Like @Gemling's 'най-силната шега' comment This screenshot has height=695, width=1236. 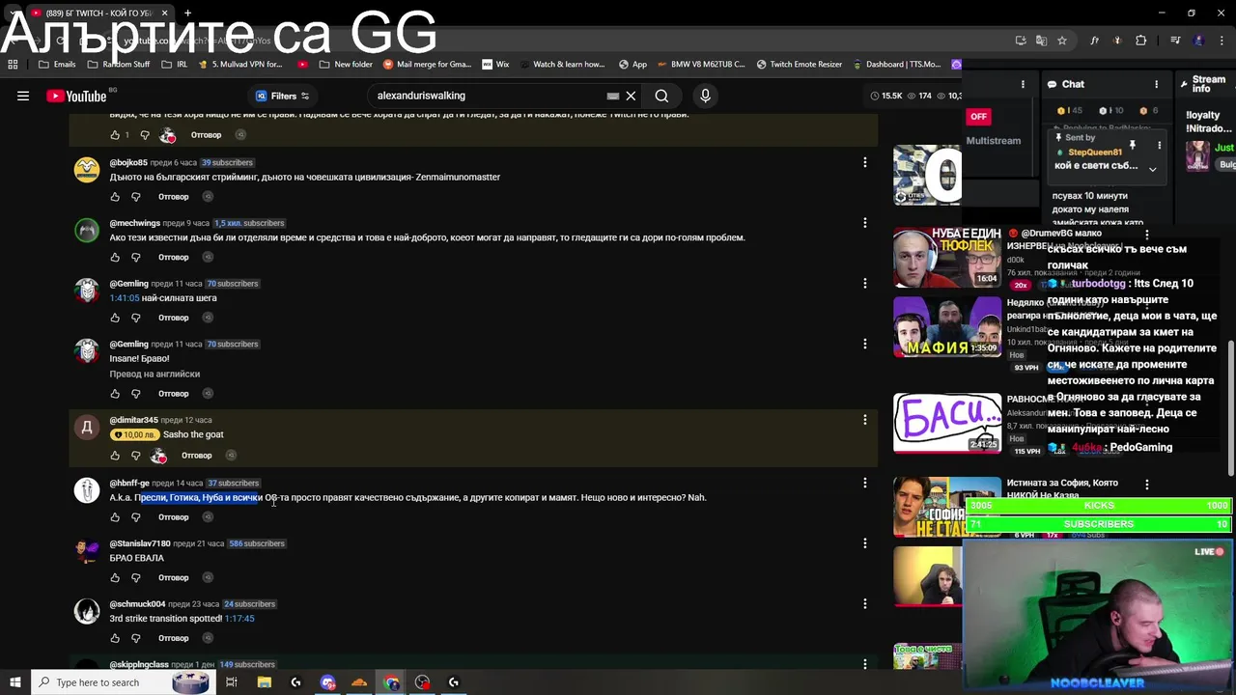point(115,318)
